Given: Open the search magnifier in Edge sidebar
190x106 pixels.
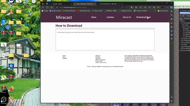Looking at the screenshot, I should (x=172, y=15).
